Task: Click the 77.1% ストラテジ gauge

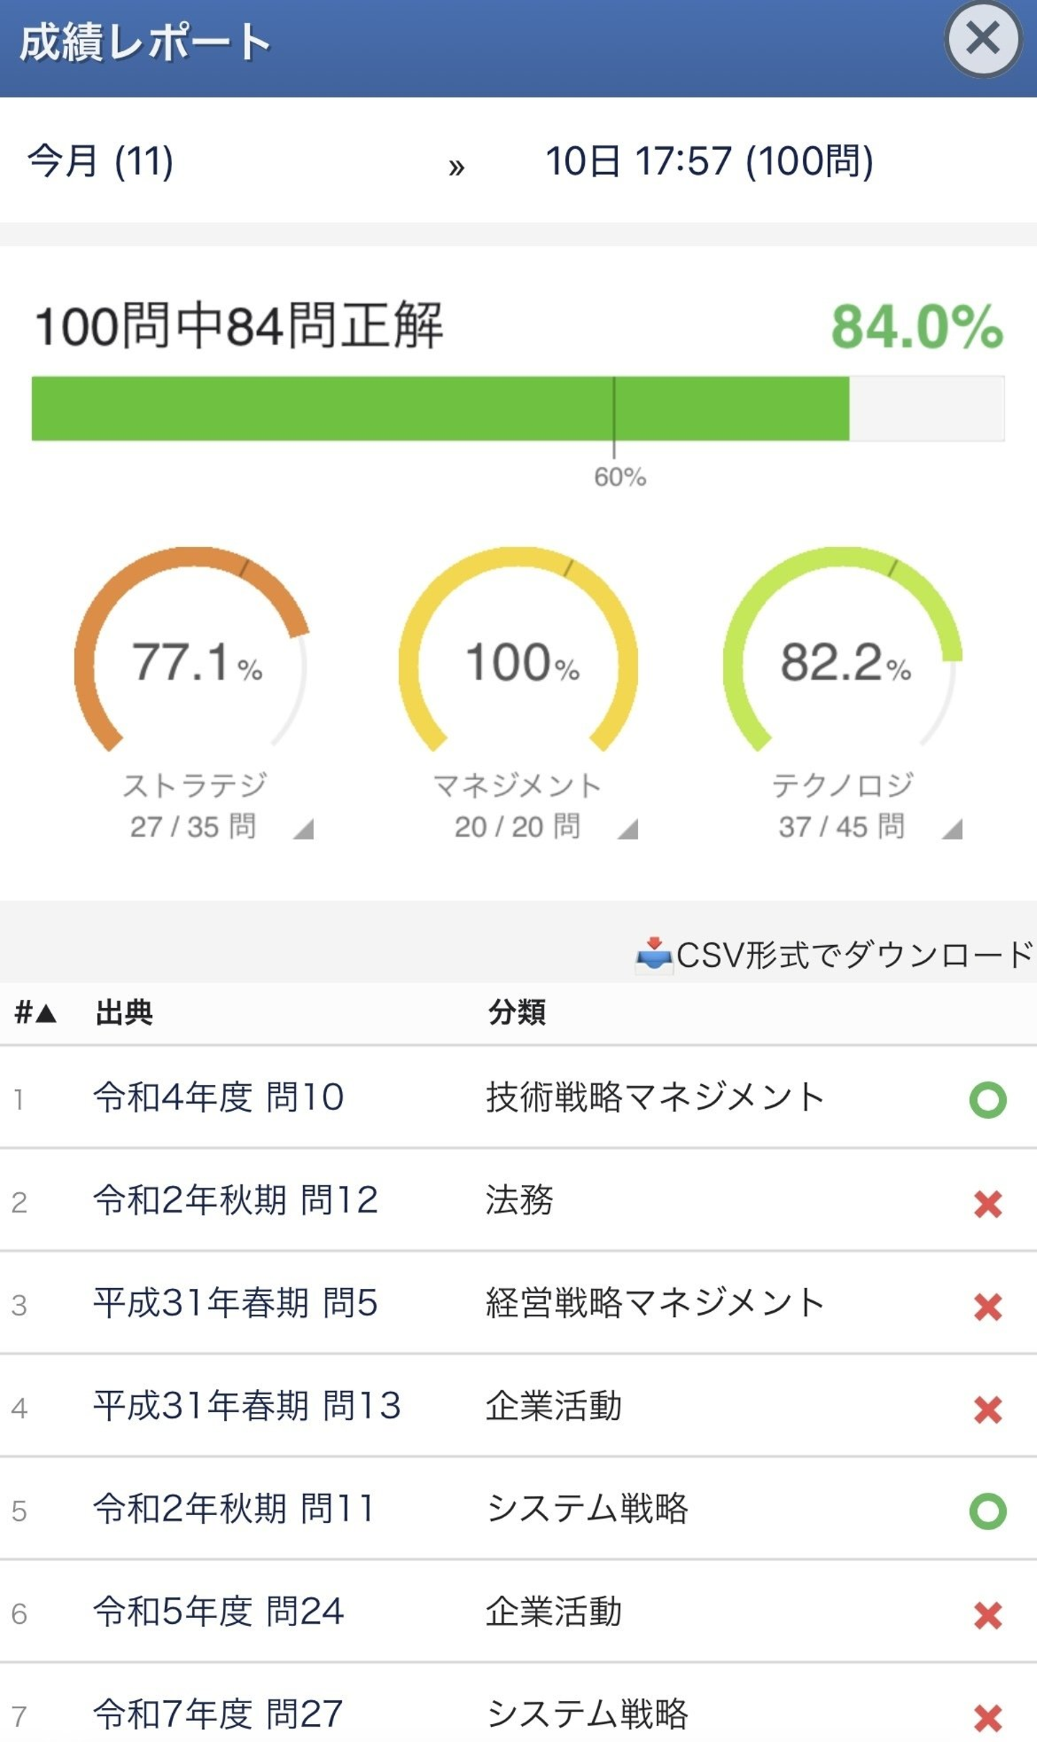Action: click(192, 659)
